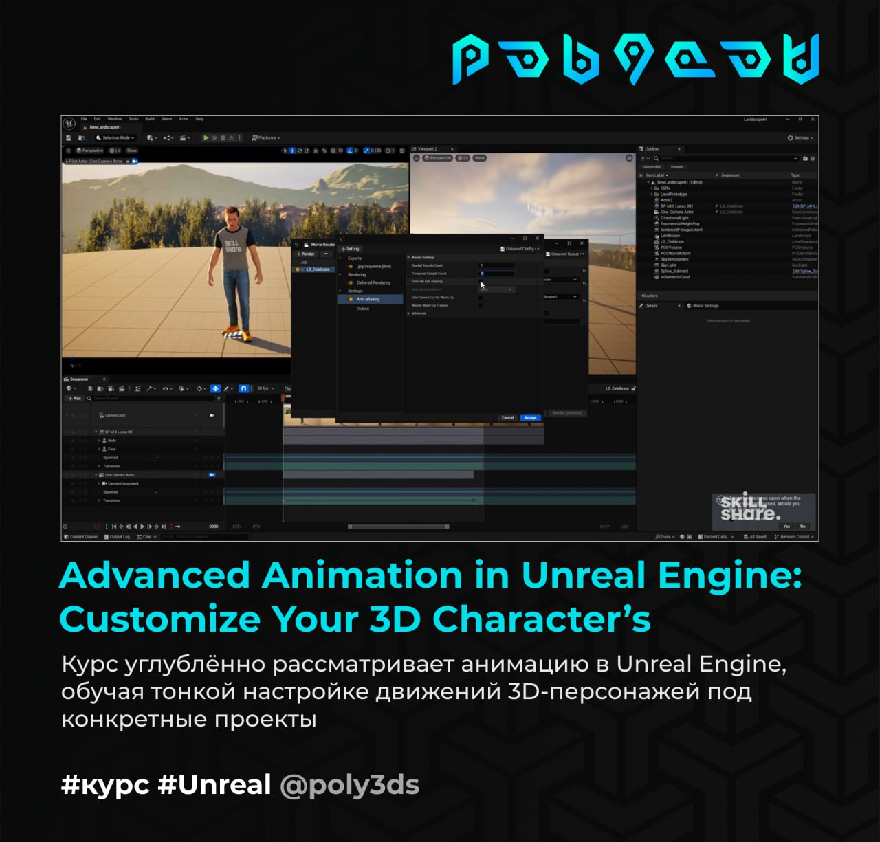Expand the Cliffs folder in the Outliner
This screenshot has width=880, height=842.
tap(652, 188)
